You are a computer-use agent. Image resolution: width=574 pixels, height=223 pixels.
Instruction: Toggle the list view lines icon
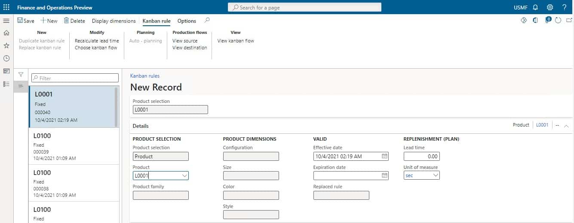[21, 86]
